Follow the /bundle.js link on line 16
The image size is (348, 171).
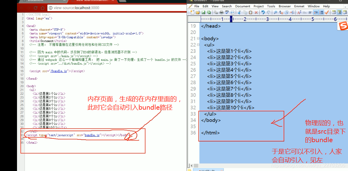click(59, 71)
